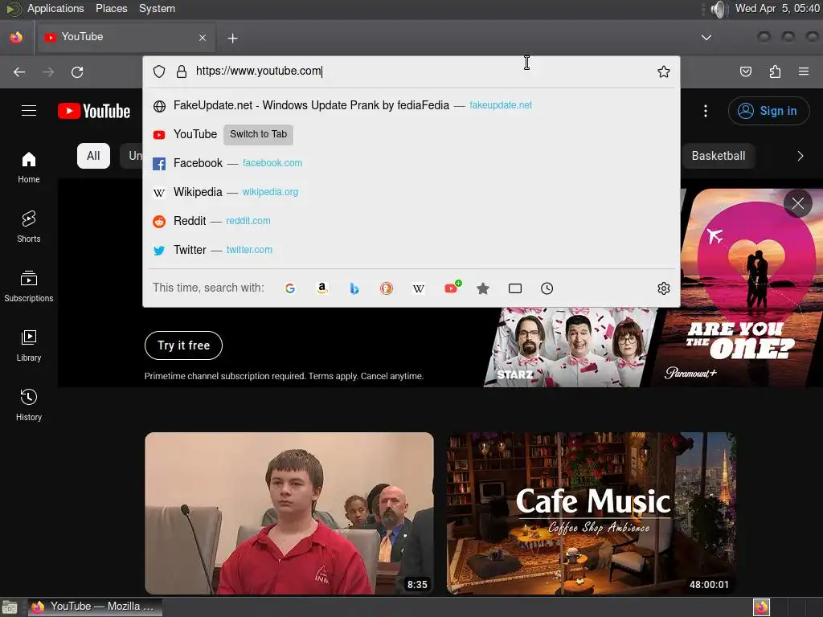Open Library in sidebar
The width and height of the screenshot is (823, 617).
point(29,345)
